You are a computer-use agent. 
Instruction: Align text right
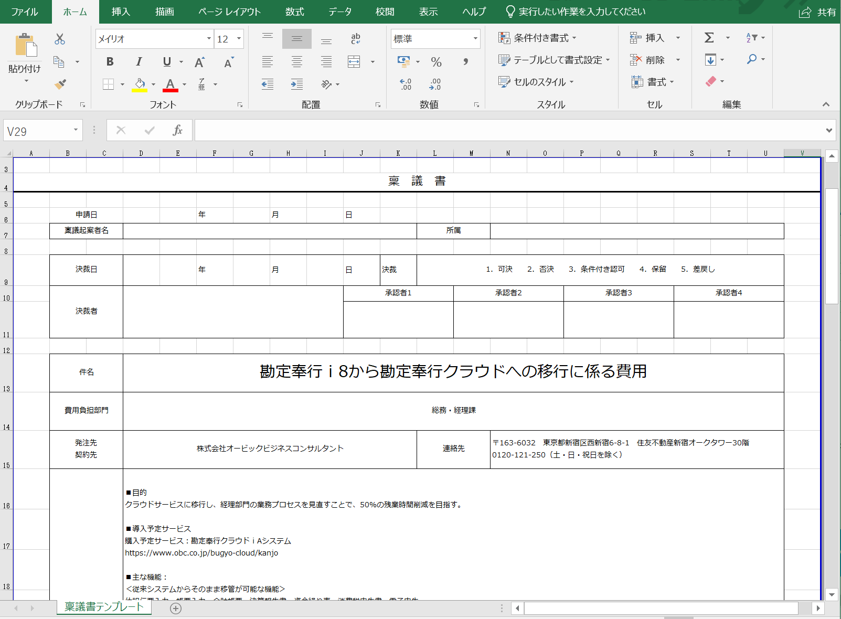[326, 62]
